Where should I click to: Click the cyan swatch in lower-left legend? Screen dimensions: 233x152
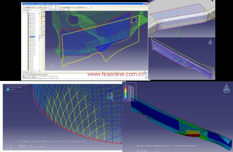pos(8,89)
